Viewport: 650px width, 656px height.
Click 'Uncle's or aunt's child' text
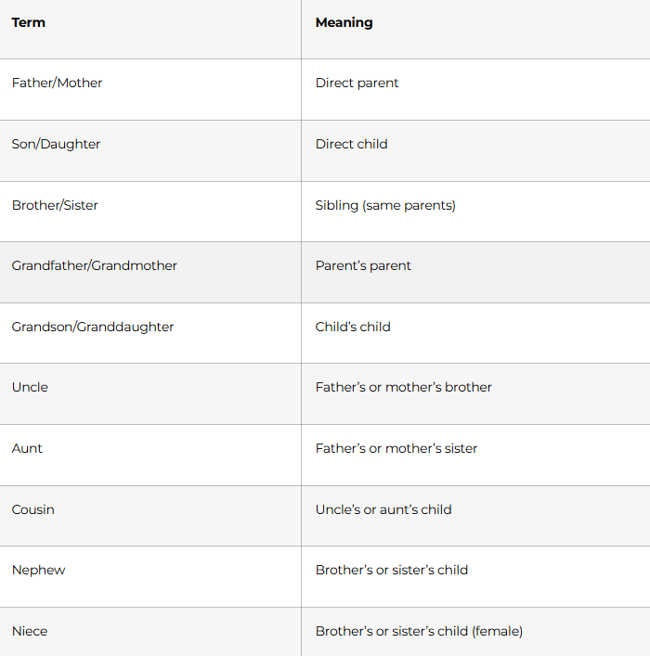point(383,509)
